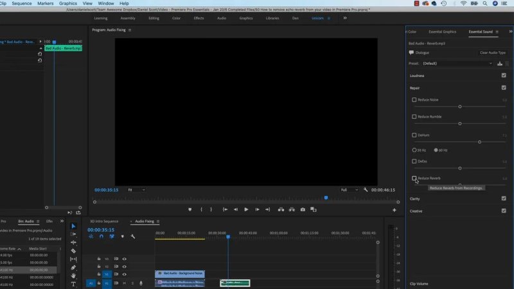Toggle the Loudness section checkbox
This screenshot has height=289, width=514.
pyautogui.click(x=504, y=75)
